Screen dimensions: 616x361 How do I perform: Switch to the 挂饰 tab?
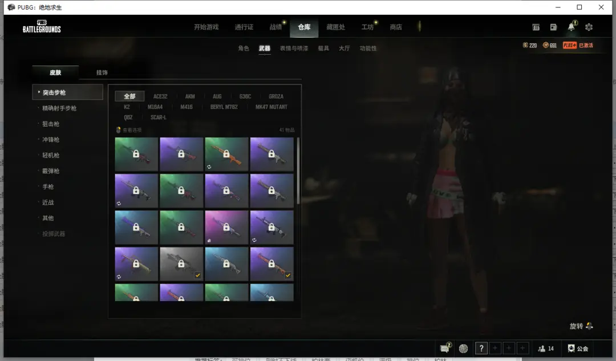[x=102, y=72]
